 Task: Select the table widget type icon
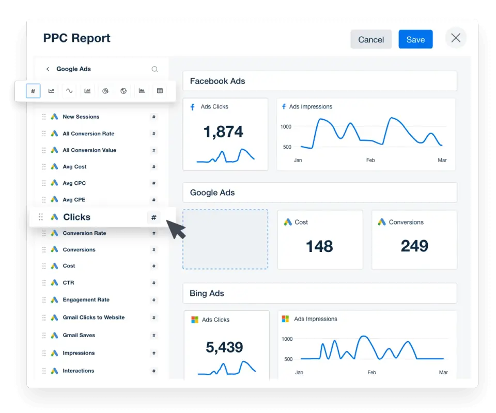(160, 91)
